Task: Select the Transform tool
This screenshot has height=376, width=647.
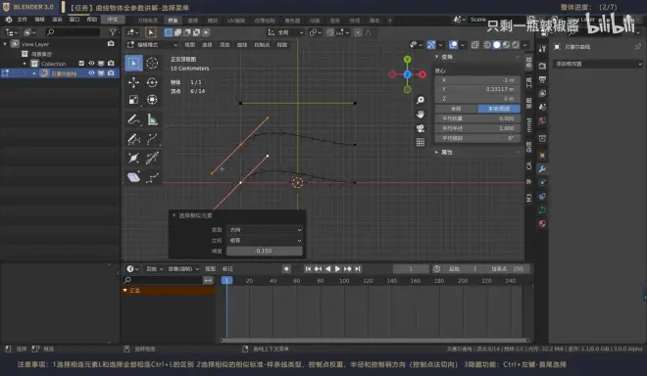Action: tap(152, 100)
